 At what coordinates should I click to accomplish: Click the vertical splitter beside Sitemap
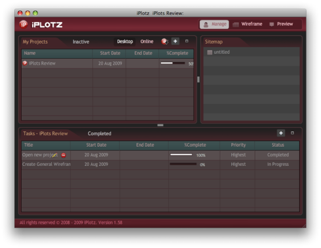(198, 80)
